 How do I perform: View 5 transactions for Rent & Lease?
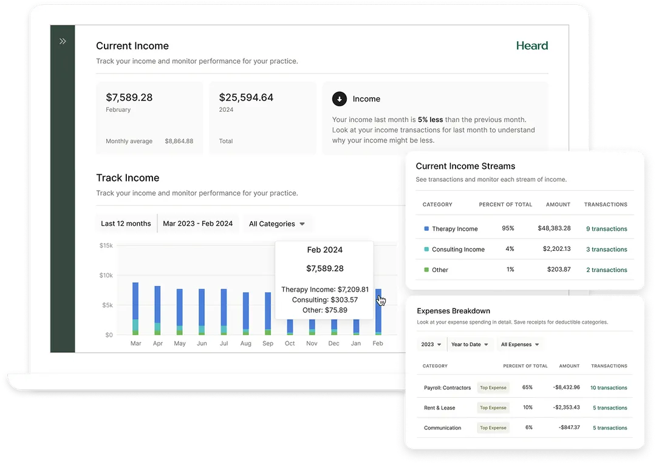610,408
